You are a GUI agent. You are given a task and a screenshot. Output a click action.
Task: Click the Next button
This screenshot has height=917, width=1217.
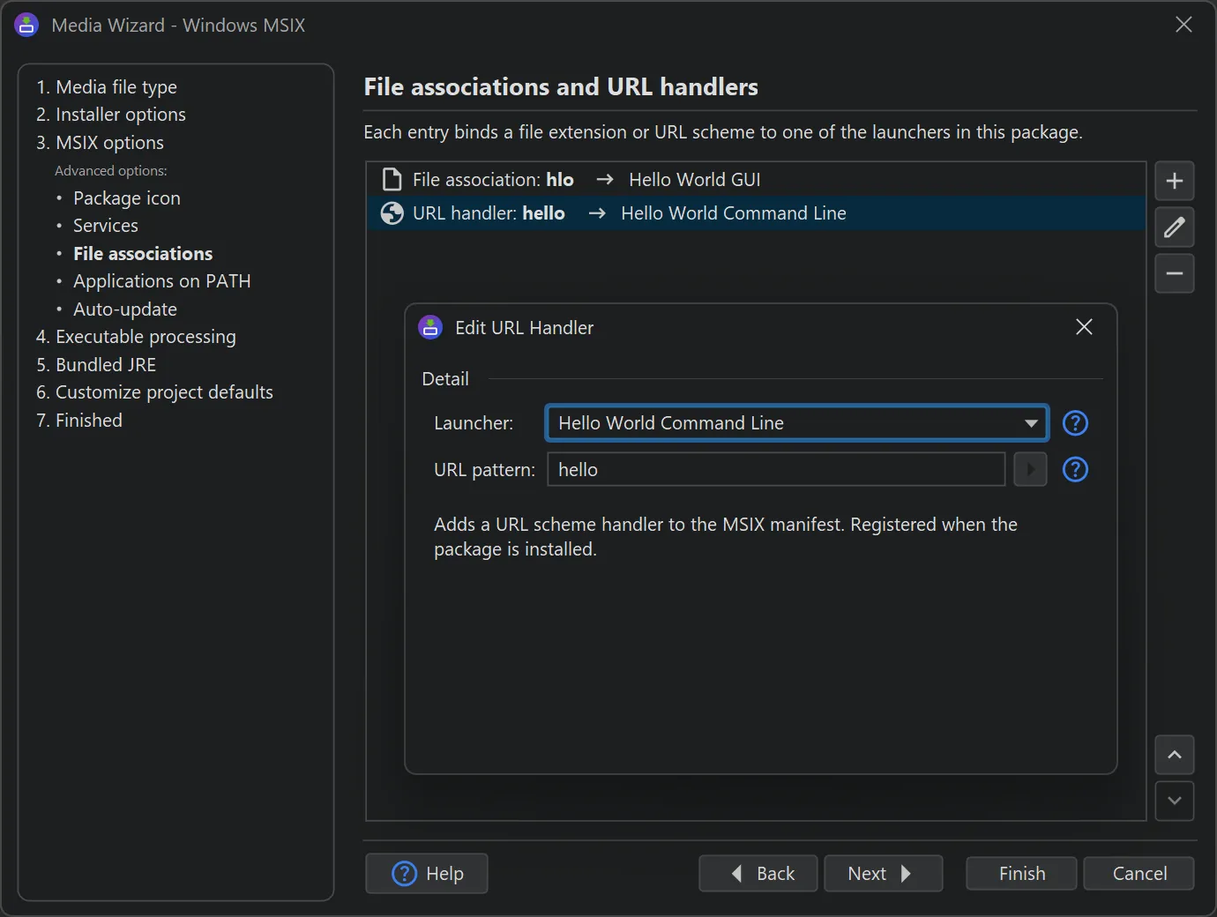[x=884, y=874]
